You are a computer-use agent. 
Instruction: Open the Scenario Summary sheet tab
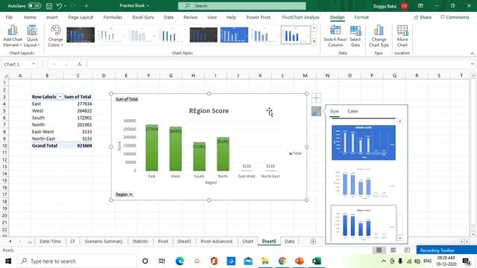(104, 241)
